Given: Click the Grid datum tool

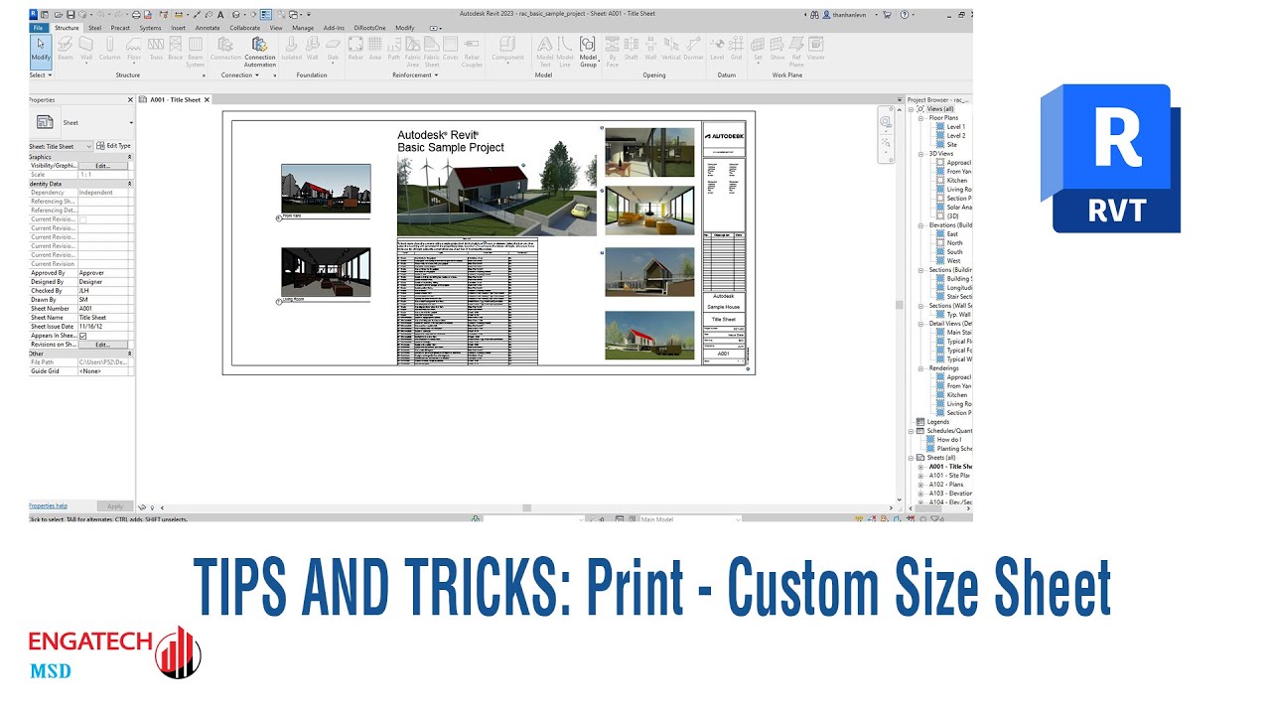Looking at the screenshot, I should click(736, 49).
